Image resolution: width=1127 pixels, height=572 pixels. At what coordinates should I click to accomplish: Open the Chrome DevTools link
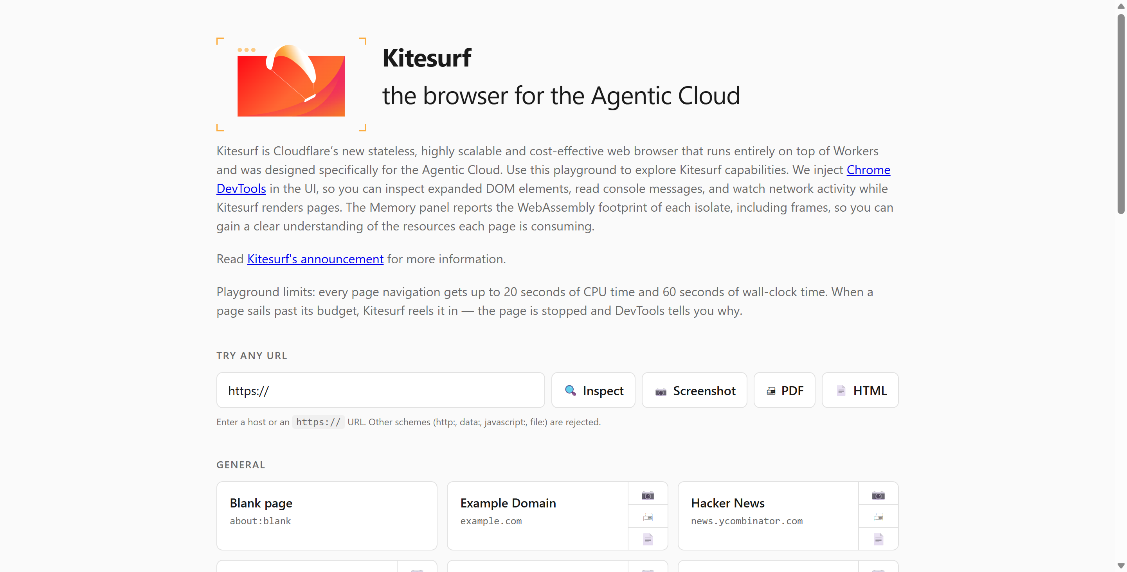(868, 170)
